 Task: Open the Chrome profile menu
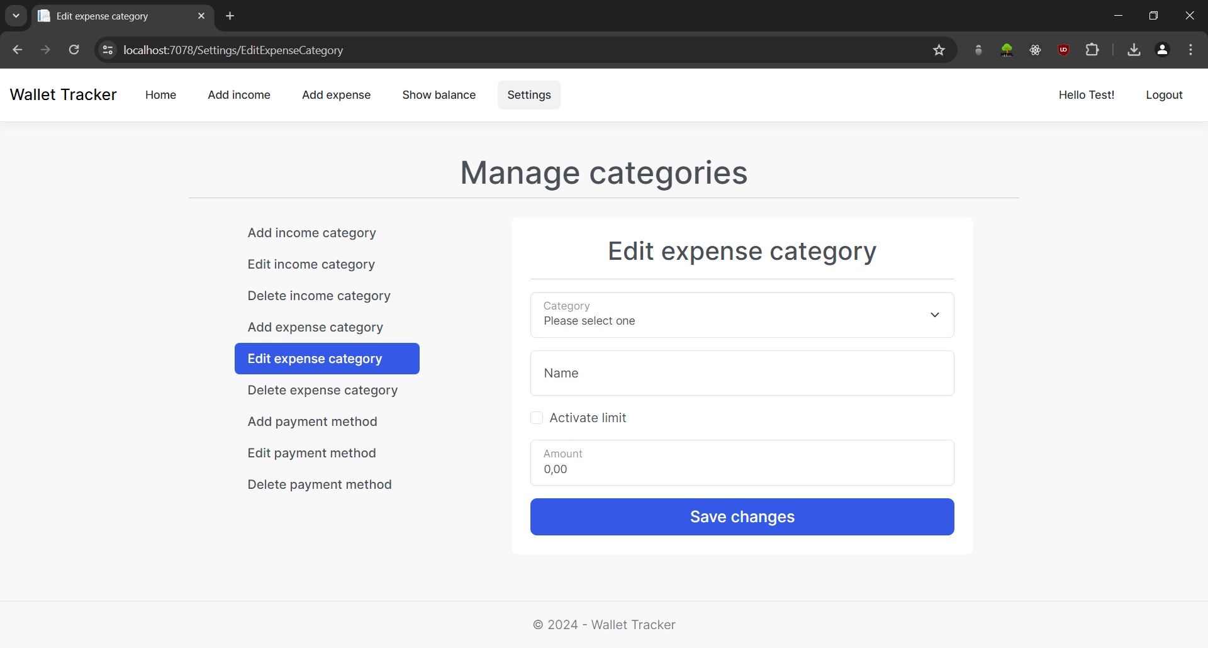(1162, 50)
